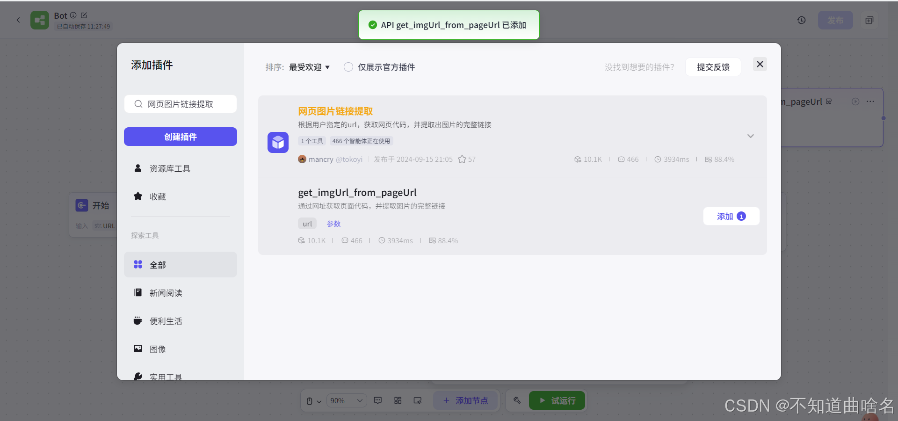Click the debug wrench icon in toolbar
898x421 pixels.
[517, 400]
